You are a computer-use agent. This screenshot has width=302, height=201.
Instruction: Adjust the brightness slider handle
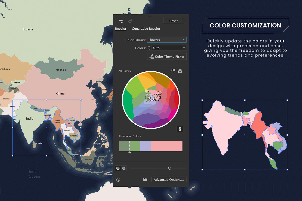click(170, 168)
